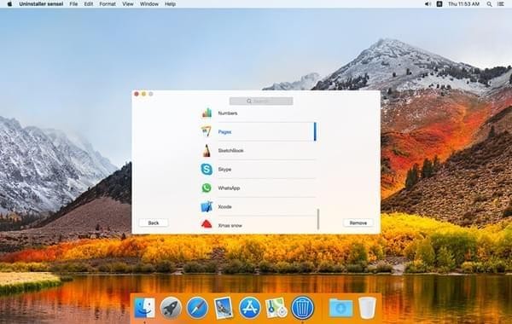The height and width of the screenshot is (324, 512).
Task: Open Launchpad rocket icon in Dock
Action: tap(171, 308)
